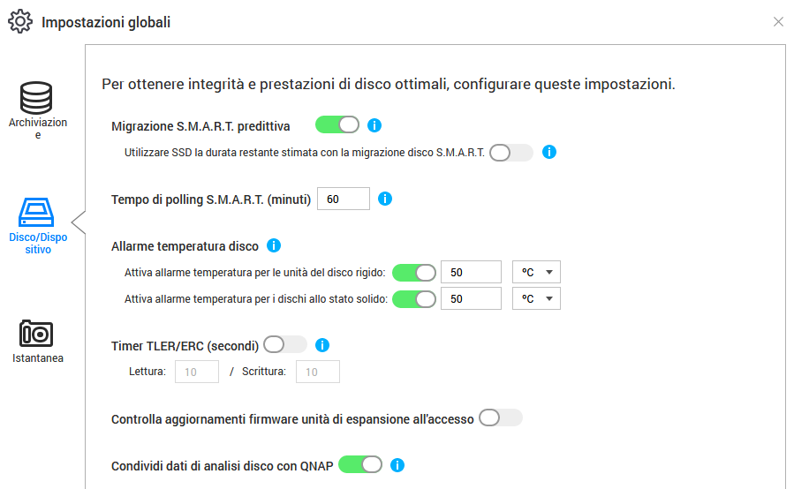Click info icon for Condividi dati con QNAP
794x489 pixels.
pos(397,464)
